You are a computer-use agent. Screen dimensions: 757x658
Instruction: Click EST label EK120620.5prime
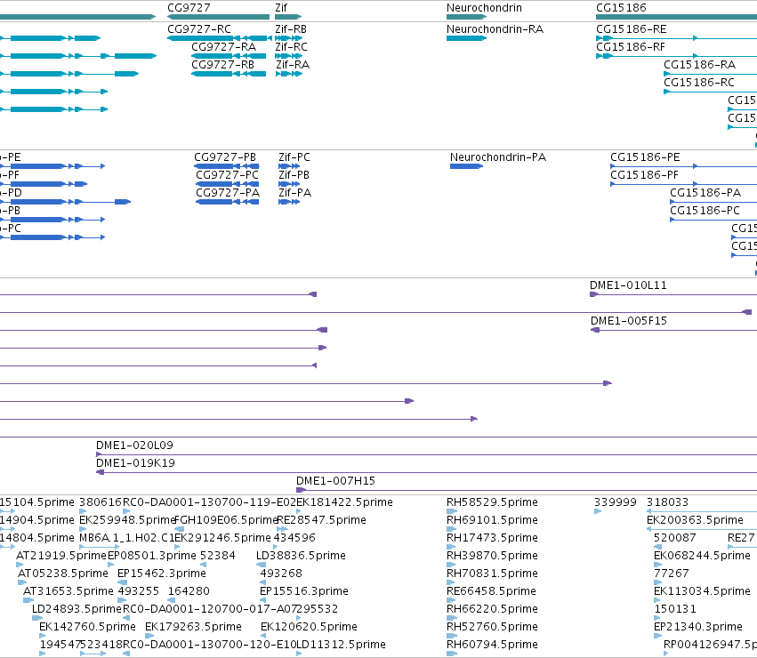click(309, 627)
